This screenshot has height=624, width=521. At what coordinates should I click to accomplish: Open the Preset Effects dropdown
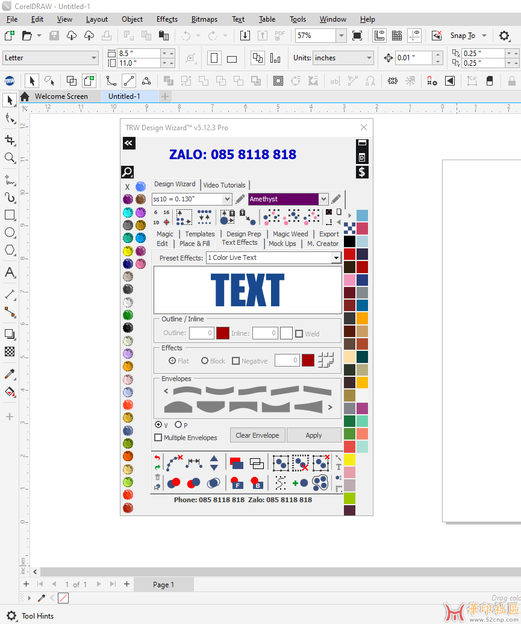[337, 258]
